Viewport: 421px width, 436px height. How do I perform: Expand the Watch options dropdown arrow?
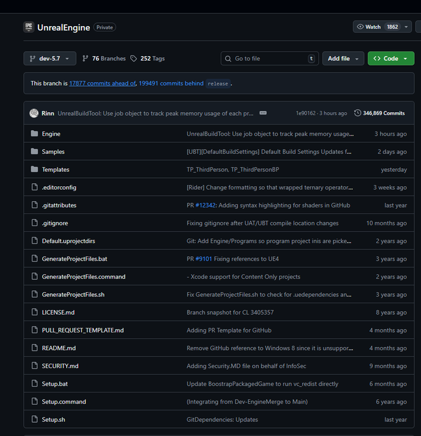(x=407, y=27)
